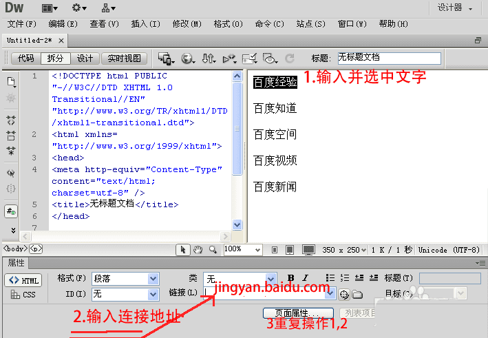
Task: Open the multiscreen preview icon
Action: (x=166, y=59)
